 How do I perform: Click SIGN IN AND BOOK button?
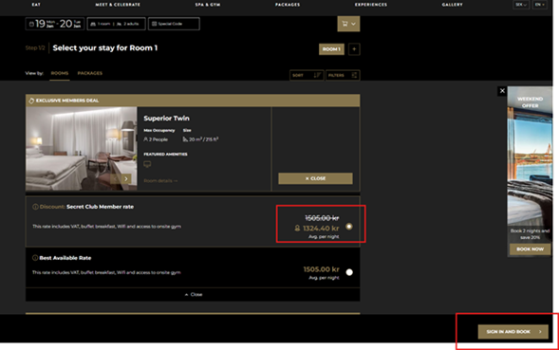point(513,332)
